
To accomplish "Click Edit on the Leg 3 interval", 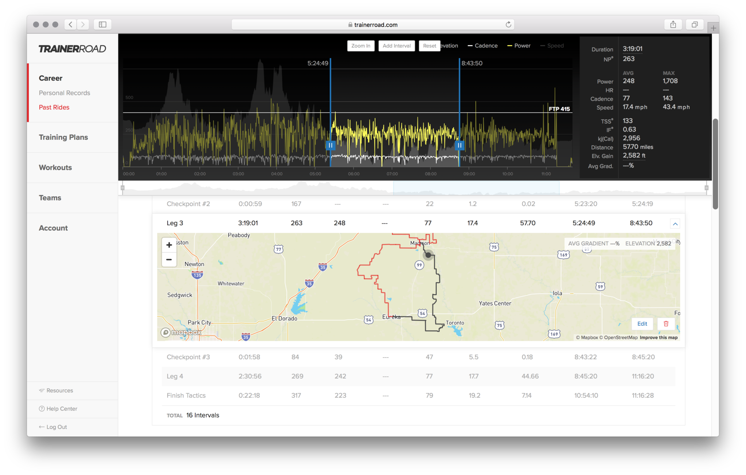I will 642,324.
